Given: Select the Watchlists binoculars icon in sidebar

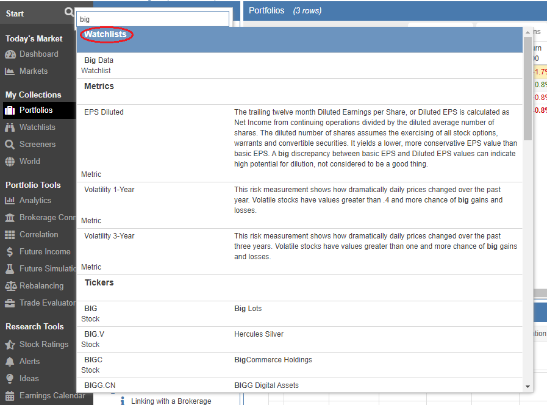Looking at the screenshot, I should coord(10,127).
